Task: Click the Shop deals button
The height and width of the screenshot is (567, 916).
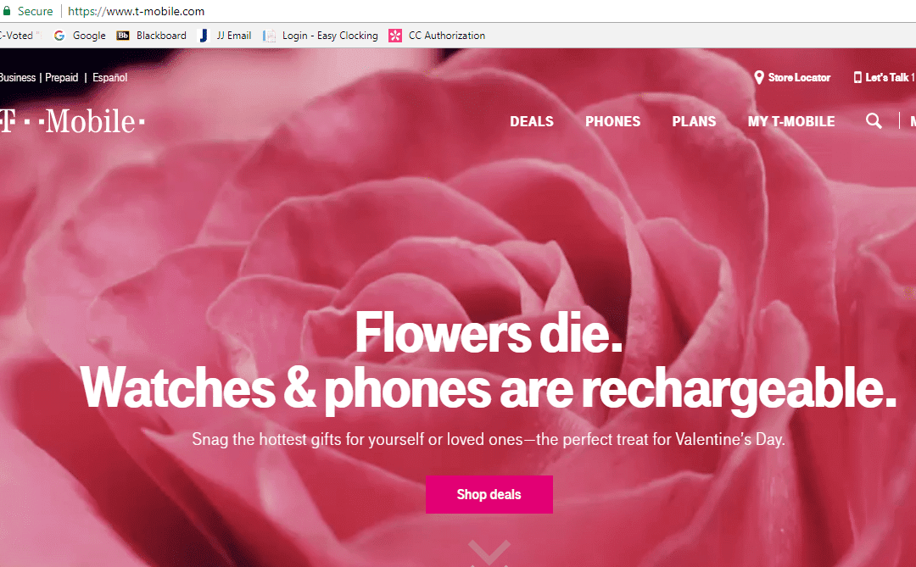Action: 489,494
